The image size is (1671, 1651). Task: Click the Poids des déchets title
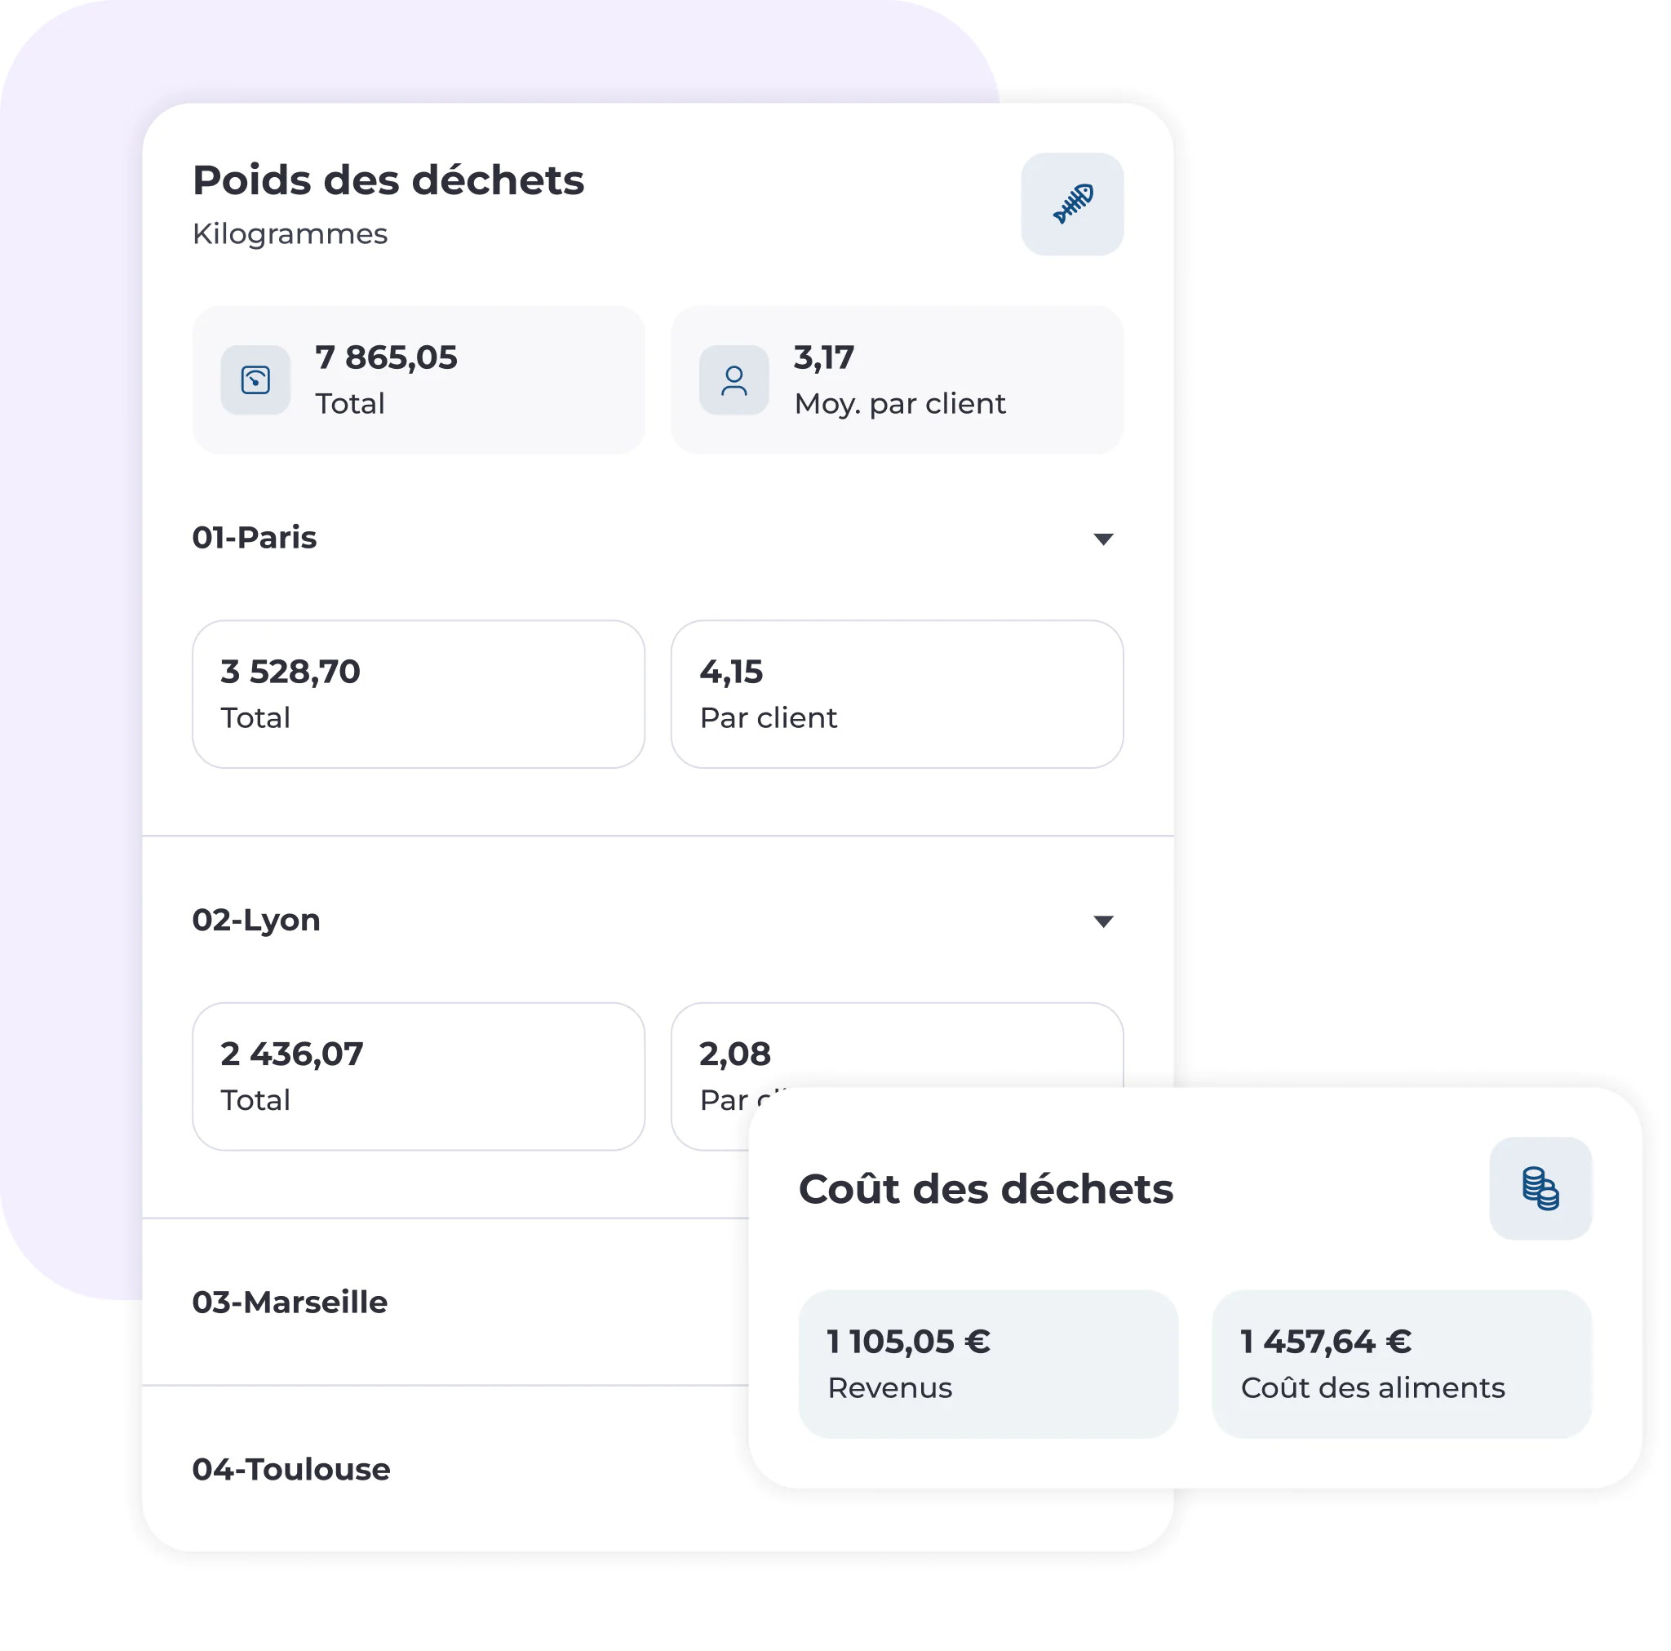click(388, 180)
